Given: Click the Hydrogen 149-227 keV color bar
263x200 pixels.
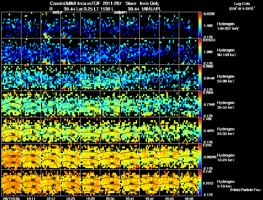Looking at the screenshot, I should coord(200,25).
